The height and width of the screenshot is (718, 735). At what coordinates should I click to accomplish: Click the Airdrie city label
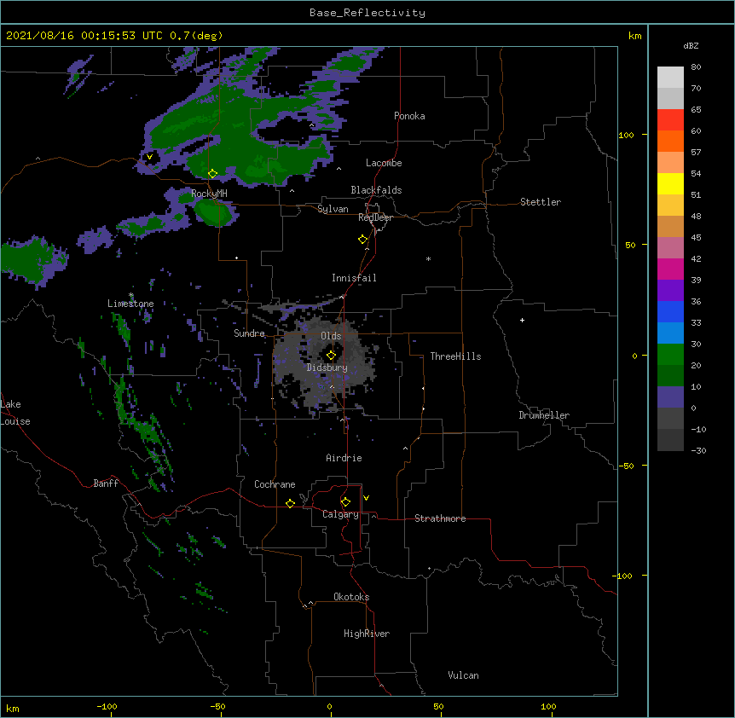click(344, 458)
